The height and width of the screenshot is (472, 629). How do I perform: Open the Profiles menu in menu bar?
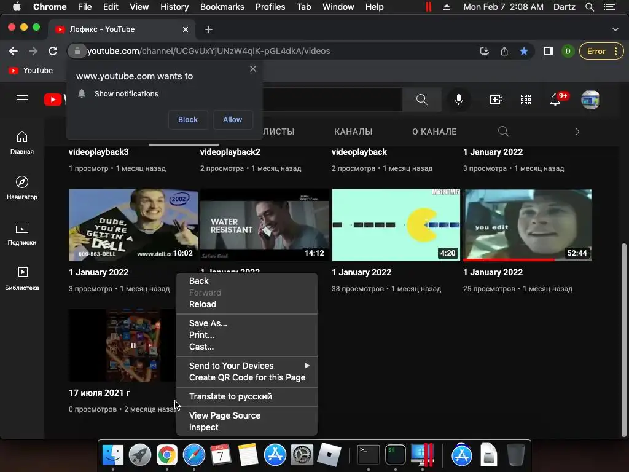[270, 7]
